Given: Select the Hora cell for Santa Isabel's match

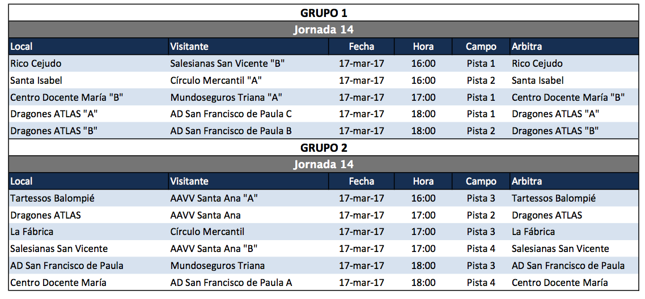Looking at the screenshot, I should (x=423, y=80).
